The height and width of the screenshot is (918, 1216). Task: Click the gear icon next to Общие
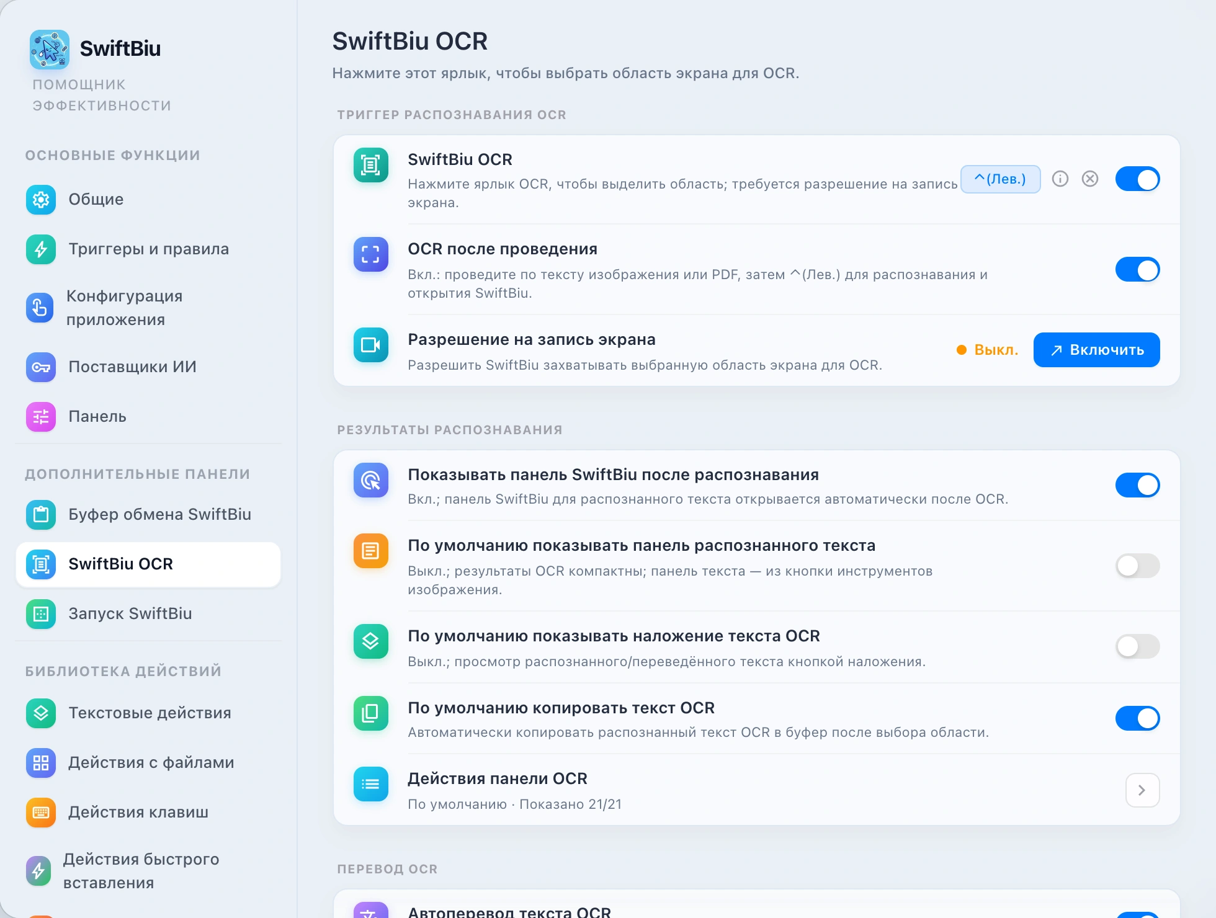click(41, 200)
